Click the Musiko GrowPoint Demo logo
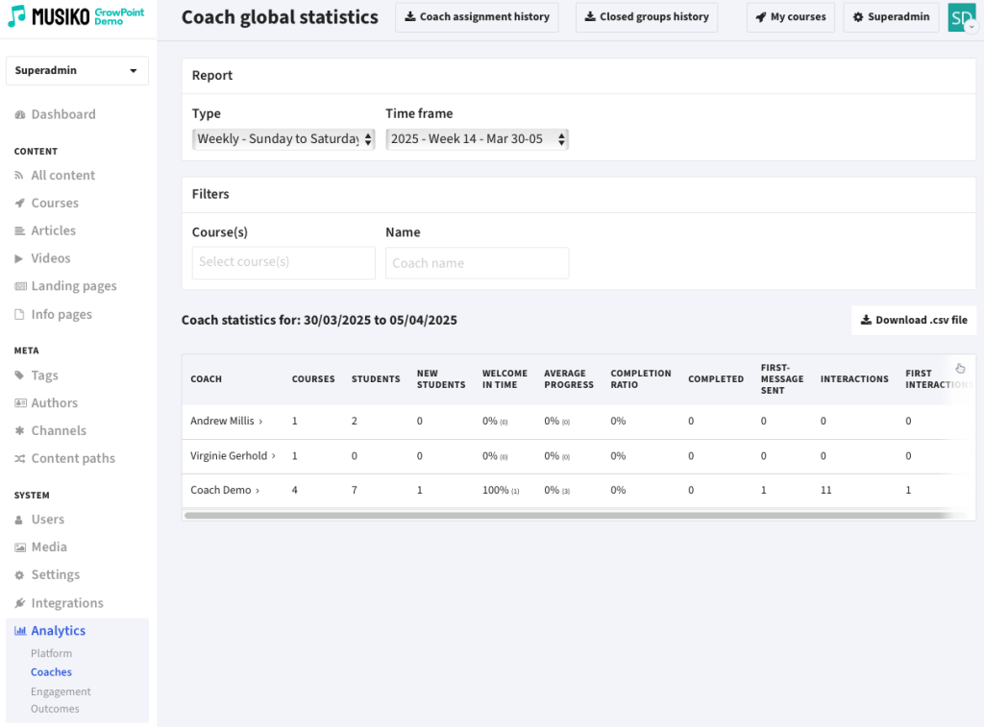 pyautogui.click(x=76, y=17)
